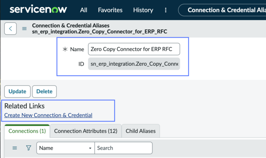266x158 pixels.
Task: Click the record title sn_erp_integration.Zero_Copy_Connector_for_ERP_RFC
Action: pyautogui.click(x=99, y=32)
